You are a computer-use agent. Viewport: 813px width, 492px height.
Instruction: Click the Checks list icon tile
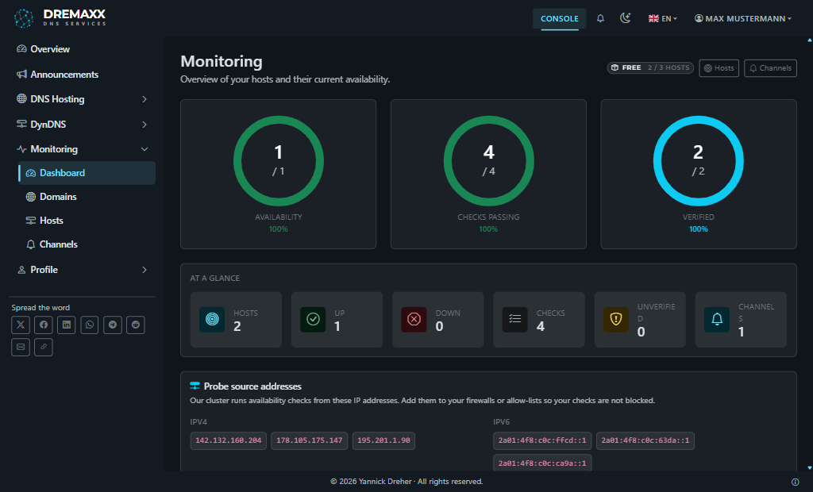(x=514, y=319)
